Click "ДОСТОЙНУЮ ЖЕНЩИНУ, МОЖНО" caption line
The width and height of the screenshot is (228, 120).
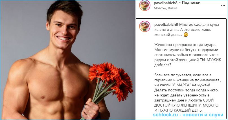(x=186, y=105)
